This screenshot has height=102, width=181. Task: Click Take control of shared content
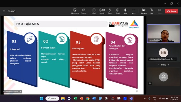point(75,11)
